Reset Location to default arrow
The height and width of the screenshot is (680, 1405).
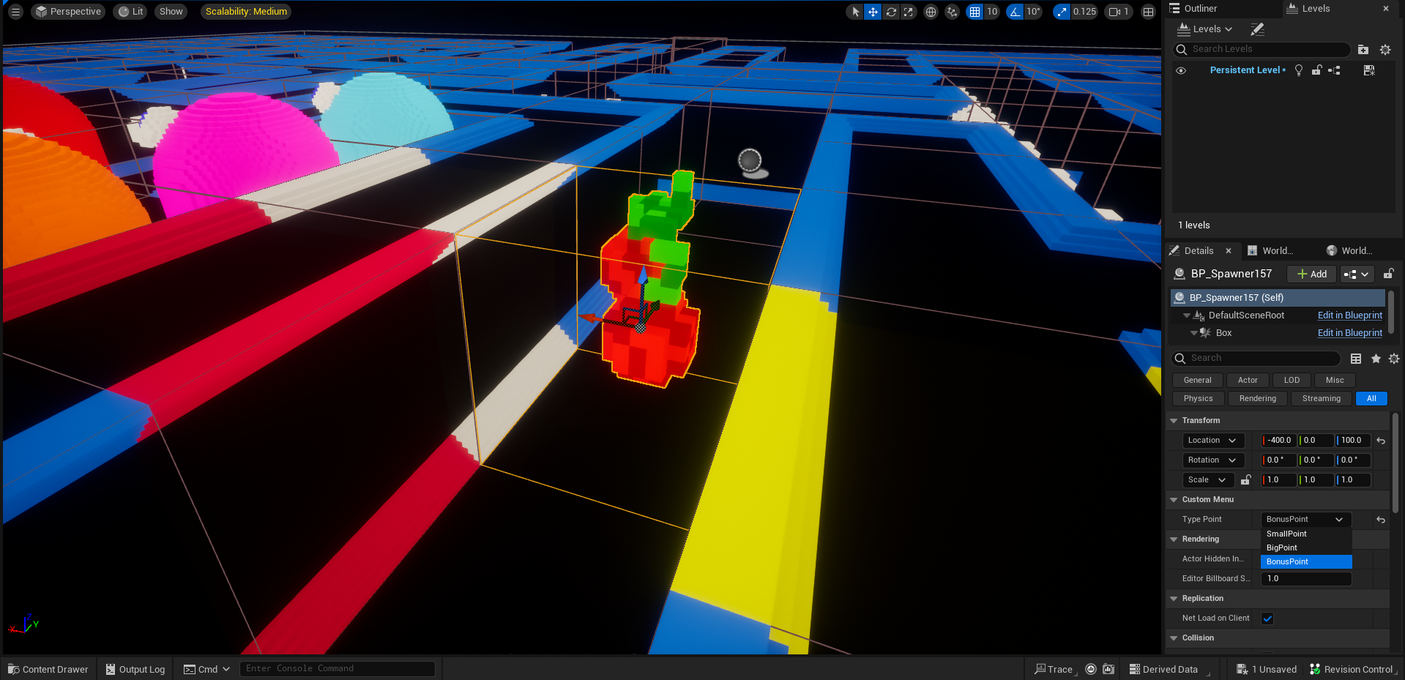click(1381, 441)
